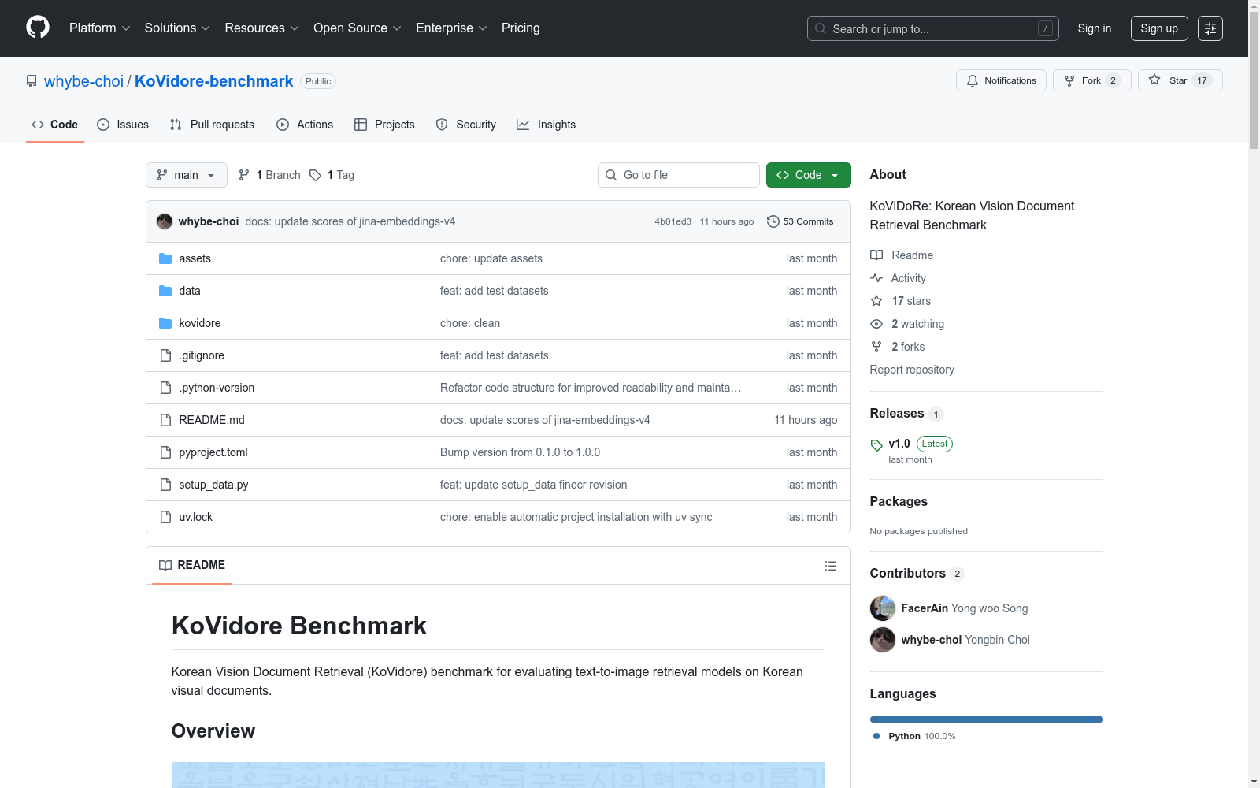The height and width of the screenshot is (788, 1260).
Task: Click the data folder icon
Action: [165, 291]
